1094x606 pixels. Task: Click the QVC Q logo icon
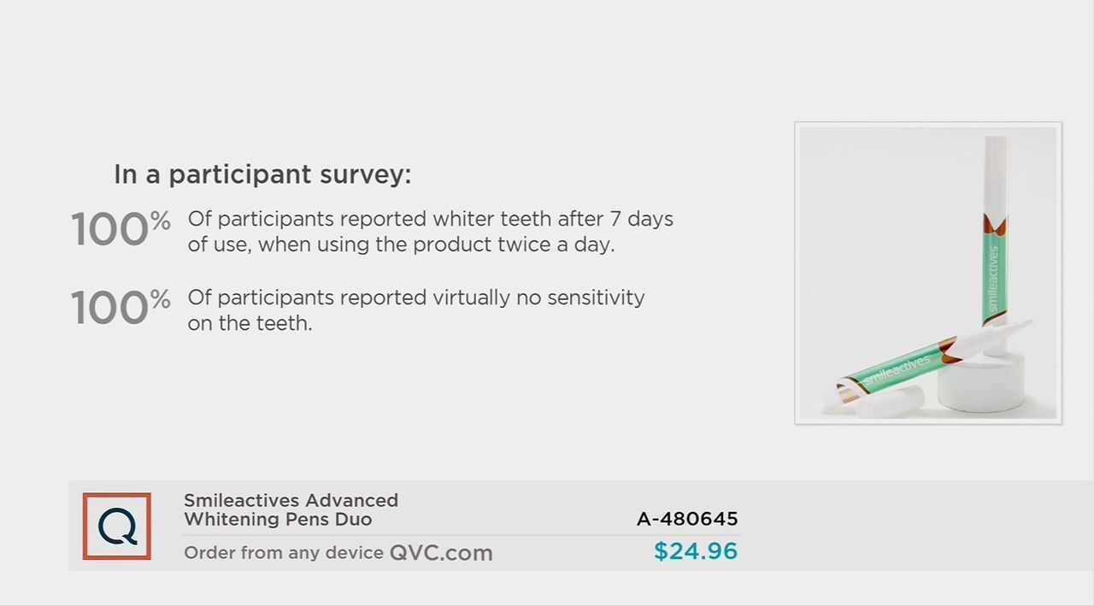[x=117, y=527]
